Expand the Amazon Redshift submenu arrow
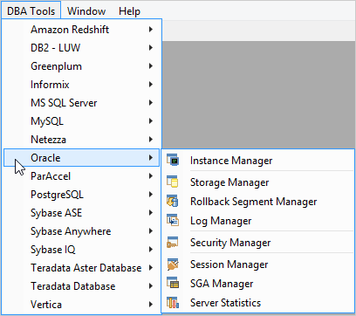The image size is (356, 316). (151, 30)
